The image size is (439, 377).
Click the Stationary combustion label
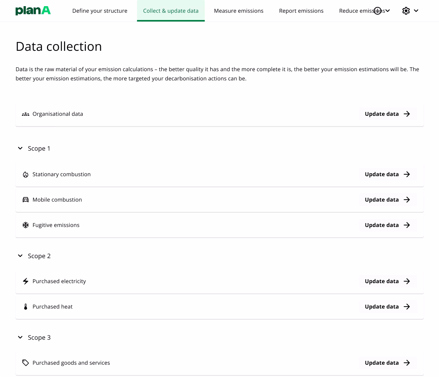(62, 174)
